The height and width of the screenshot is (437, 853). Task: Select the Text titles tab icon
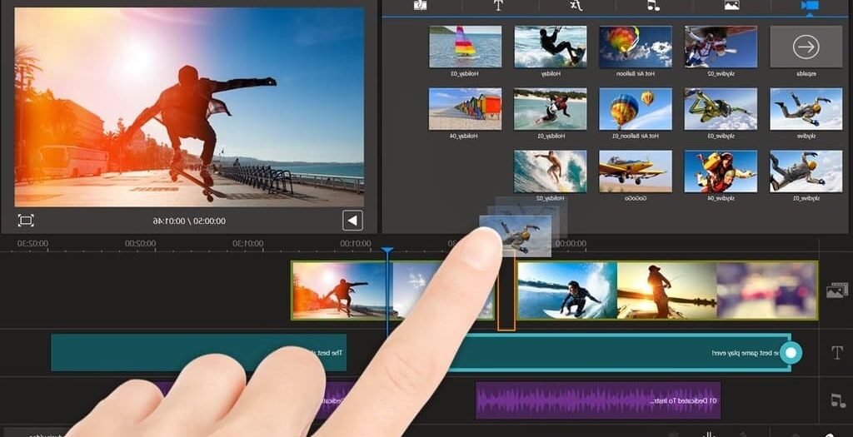[498, 6]
